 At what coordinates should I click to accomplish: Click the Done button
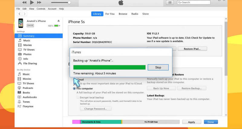click(x=211, y=122)
